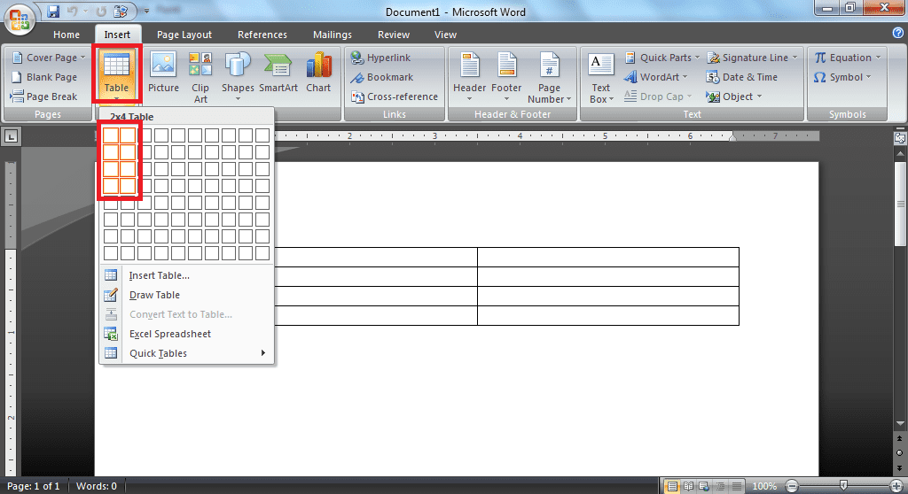Screen dimensions: 908x494
Task: Open the Help question mark icon
Action: (897, 34)
